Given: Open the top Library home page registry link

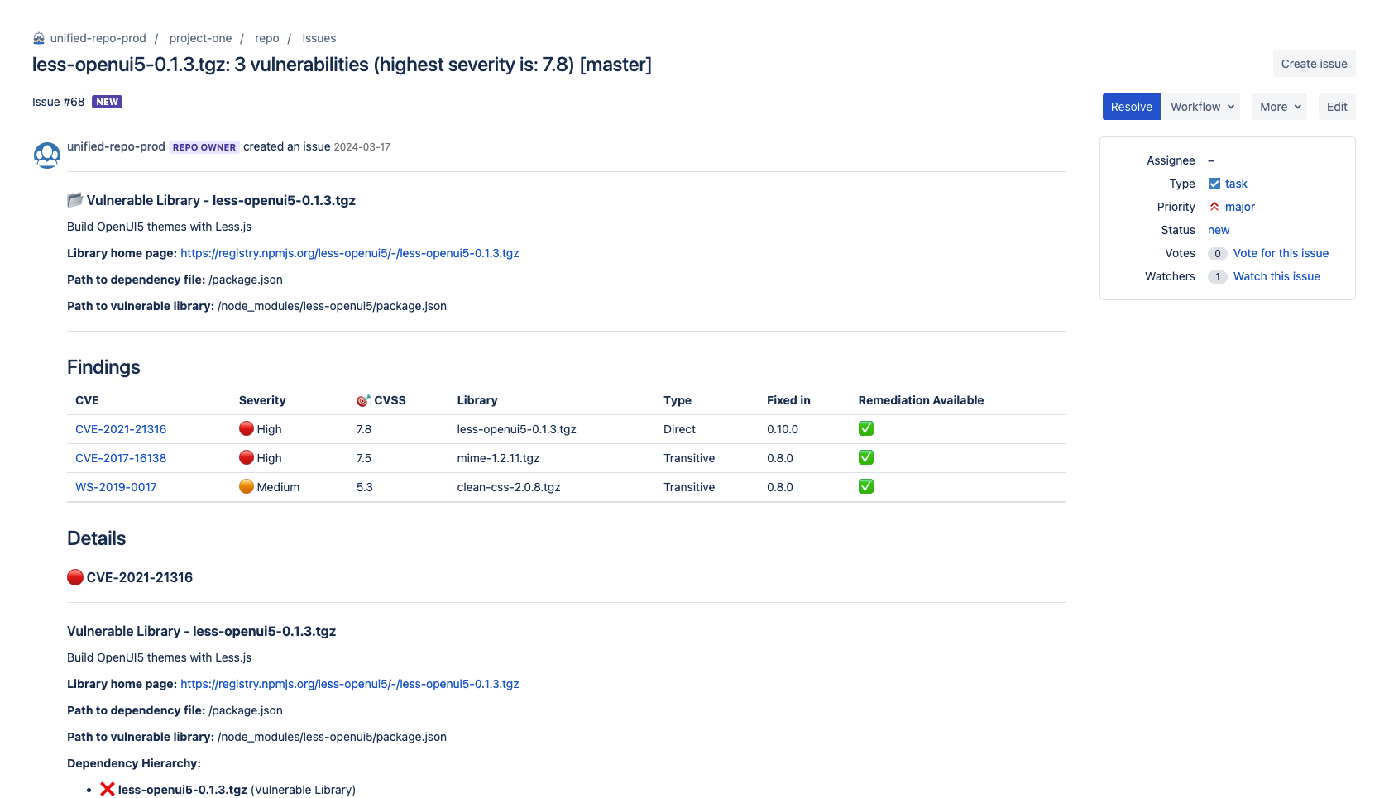Looking at the screenshot, I should [x=350, y=253].
